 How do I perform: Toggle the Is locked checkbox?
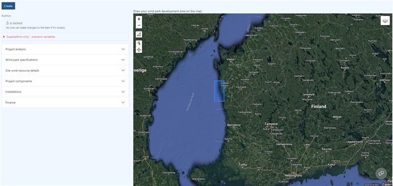(x=3, y=23)
